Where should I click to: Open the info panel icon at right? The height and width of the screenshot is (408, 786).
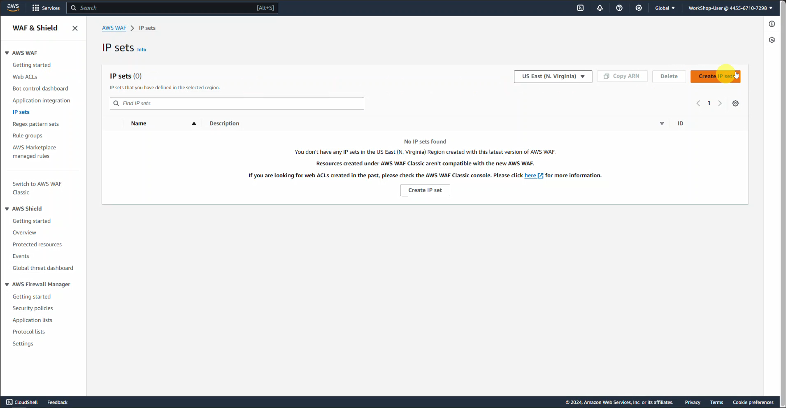772,24
